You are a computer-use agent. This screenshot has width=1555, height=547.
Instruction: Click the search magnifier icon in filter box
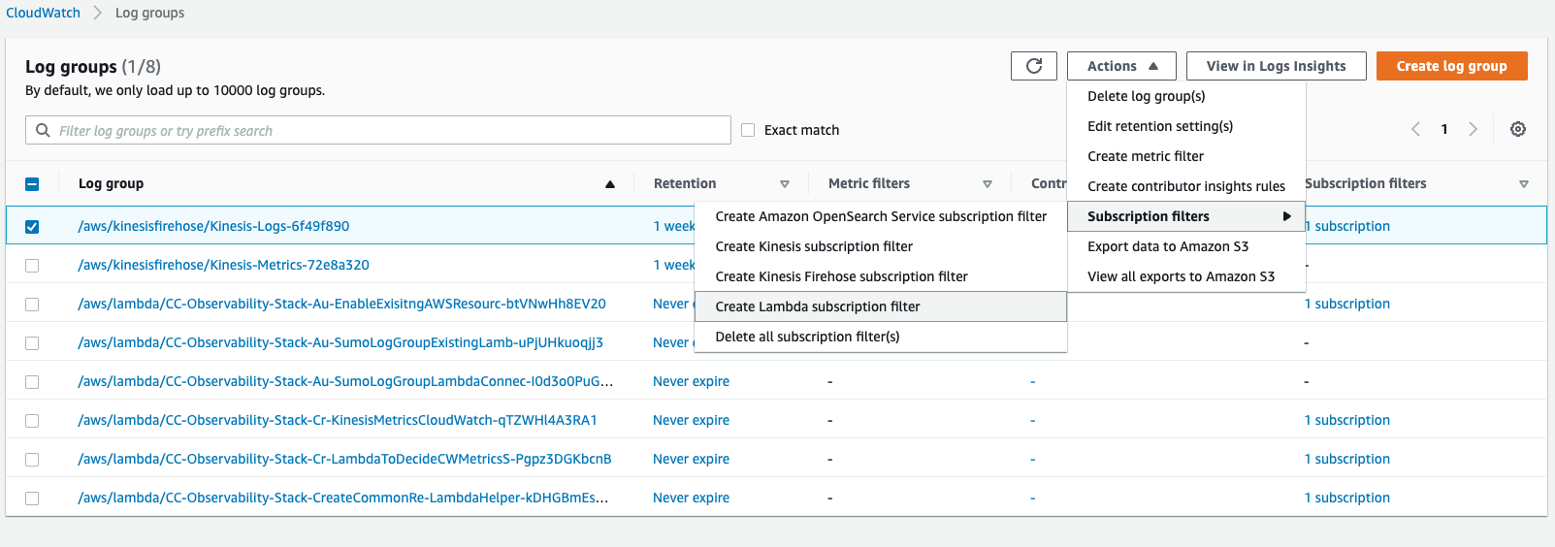(x=43, y=130)
